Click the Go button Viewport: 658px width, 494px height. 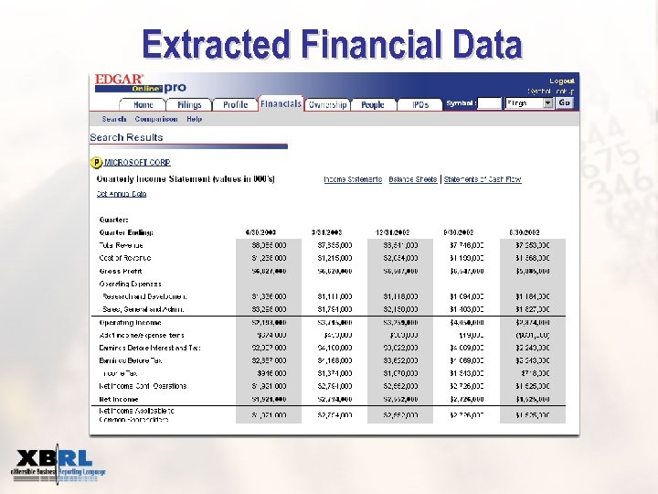pos(565,102)
